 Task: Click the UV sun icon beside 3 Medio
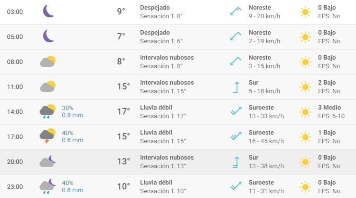305,112
